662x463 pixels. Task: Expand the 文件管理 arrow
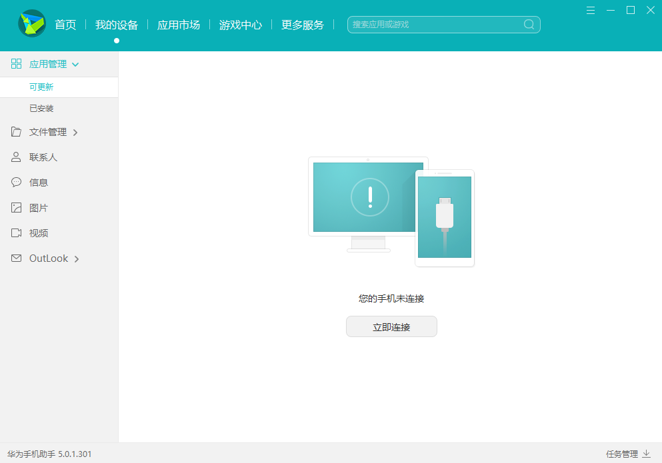[75, 132]
